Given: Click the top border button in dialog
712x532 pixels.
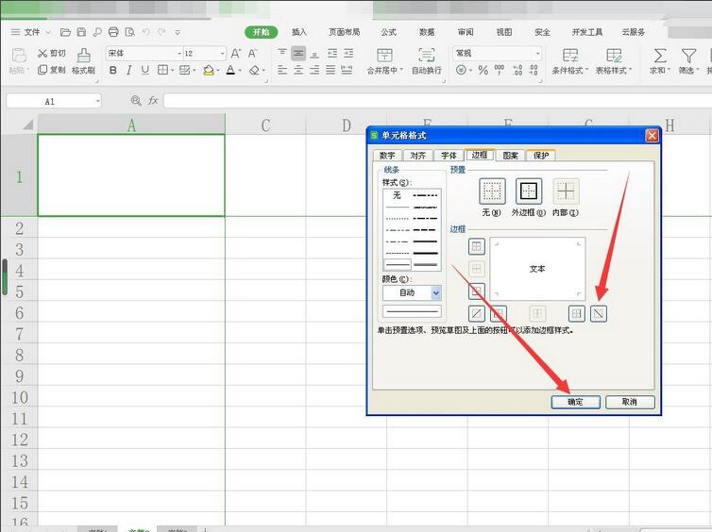Looking at the screenshot, I should point(478,247).
